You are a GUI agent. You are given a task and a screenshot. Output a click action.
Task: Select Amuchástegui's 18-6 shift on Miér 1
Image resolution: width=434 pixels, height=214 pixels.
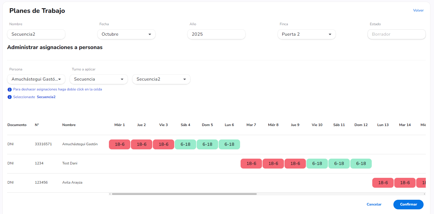tap(120, 144)
